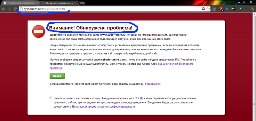Open the blue bar chart extension
256x121 pixels.
coord(227,9)
